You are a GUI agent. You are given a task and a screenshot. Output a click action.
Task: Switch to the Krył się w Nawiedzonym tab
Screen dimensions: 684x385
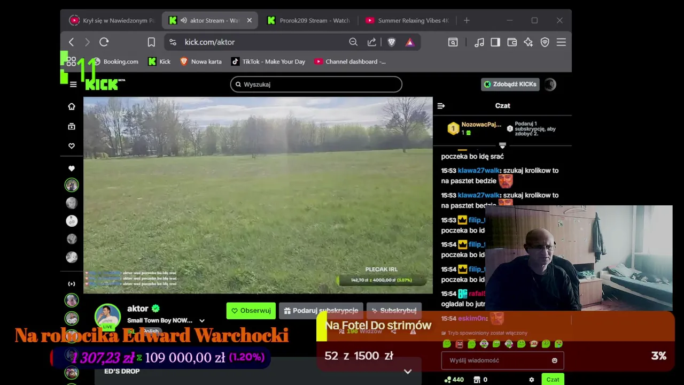(x=111, y=20)
